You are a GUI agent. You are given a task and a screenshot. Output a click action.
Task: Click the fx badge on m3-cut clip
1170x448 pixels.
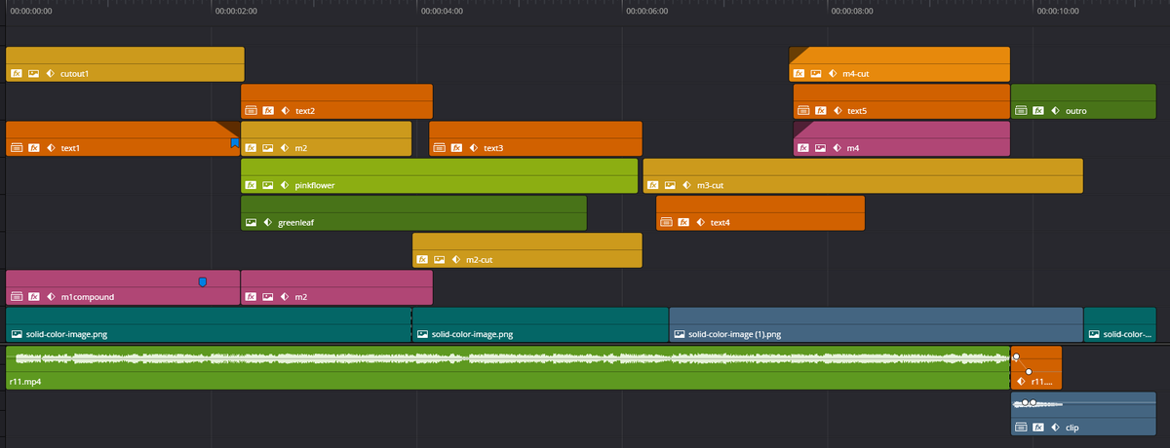tap(652, 185)
